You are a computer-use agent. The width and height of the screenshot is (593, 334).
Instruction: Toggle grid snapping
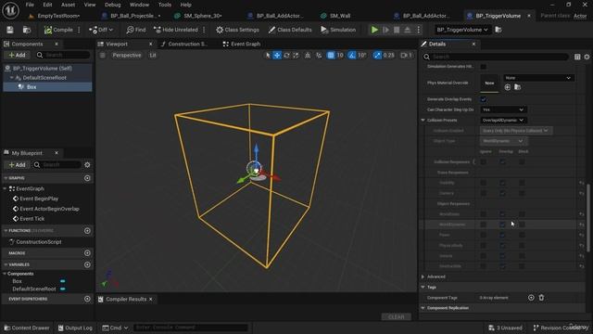331,56
